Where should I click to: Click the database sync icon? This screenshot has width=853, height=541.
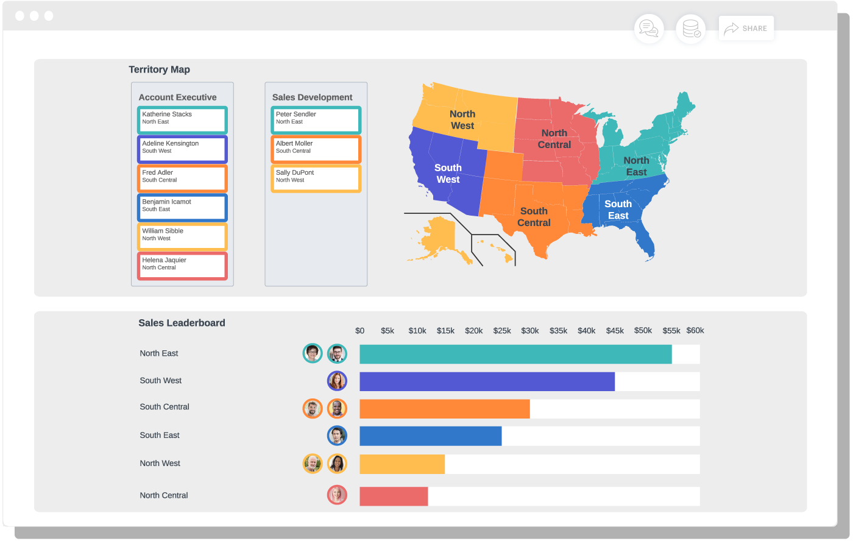click(x=690, y=29)
